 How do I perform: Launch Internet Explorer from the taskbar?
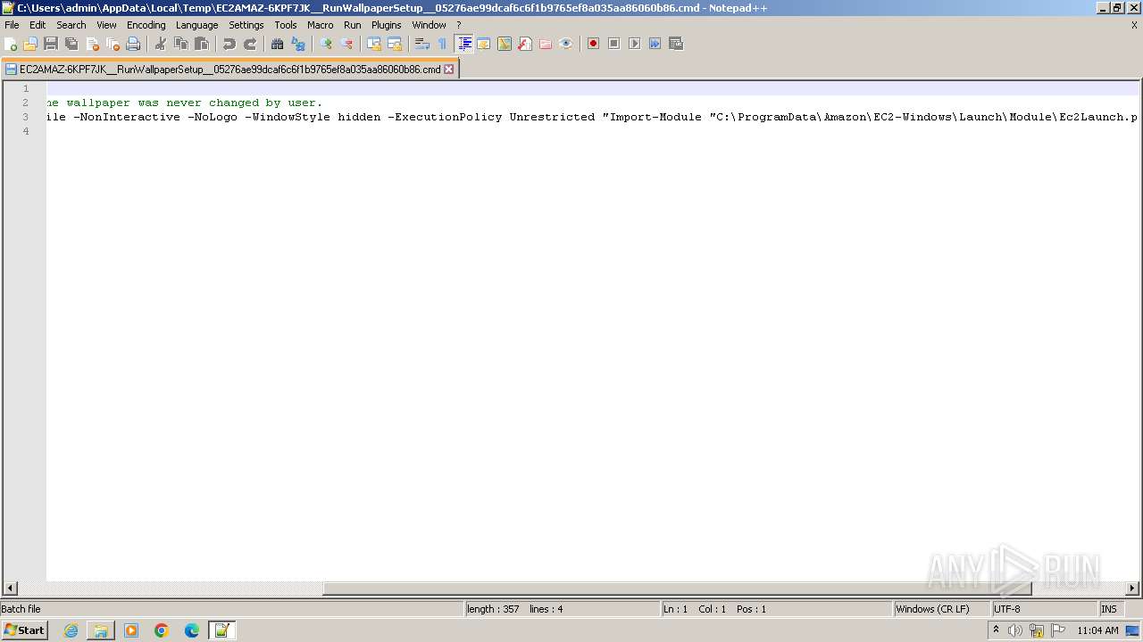(x=71, y=630)
